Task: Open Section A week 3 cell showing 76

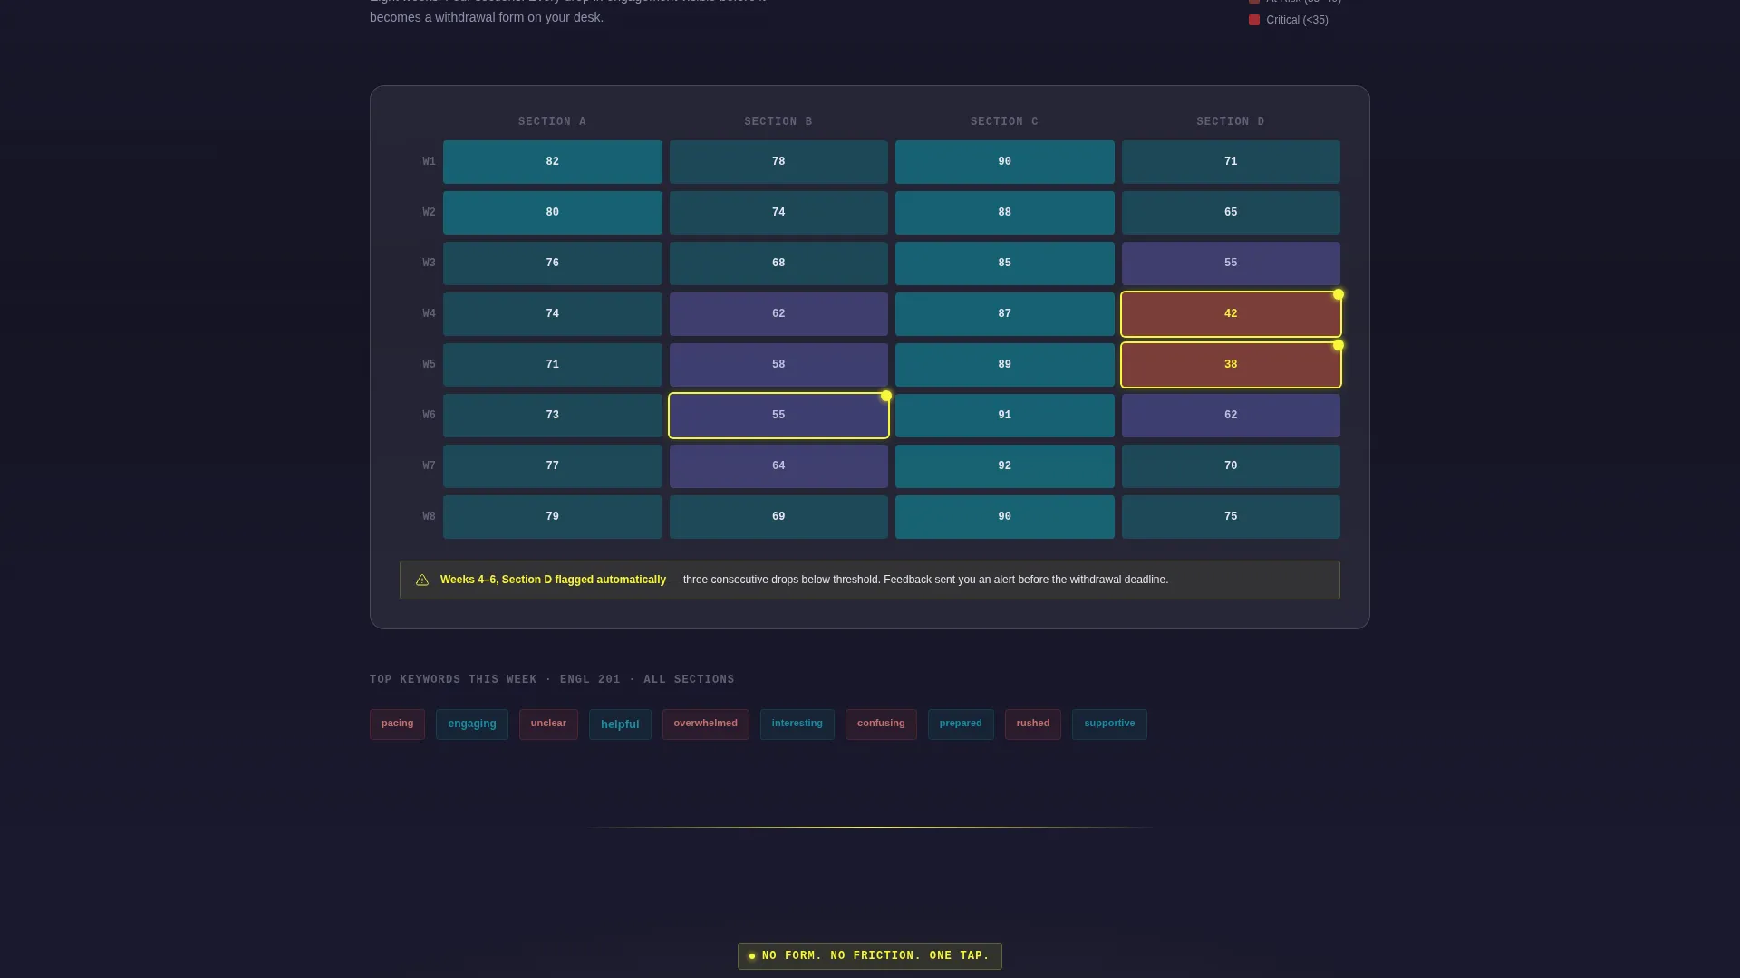Action: [x=553, y=264]
